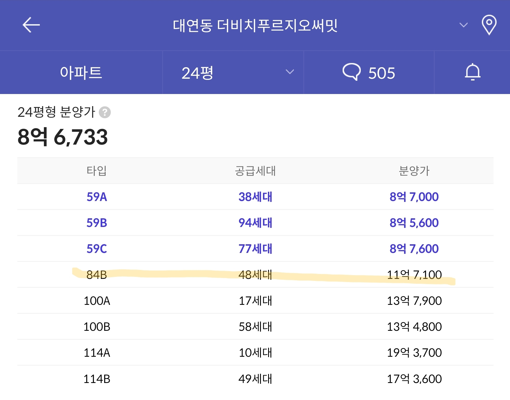
Task: Tap the 58세대 cell
Action: (x=255, y=327)
